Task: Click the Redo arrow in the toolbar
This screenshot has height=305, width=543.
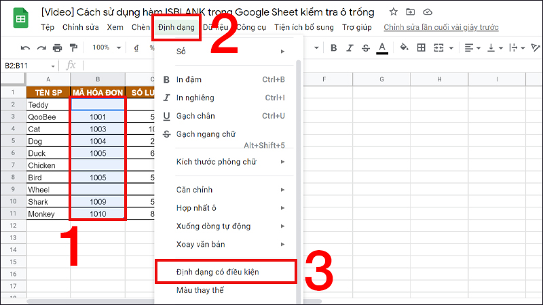Action: [41, 47]
